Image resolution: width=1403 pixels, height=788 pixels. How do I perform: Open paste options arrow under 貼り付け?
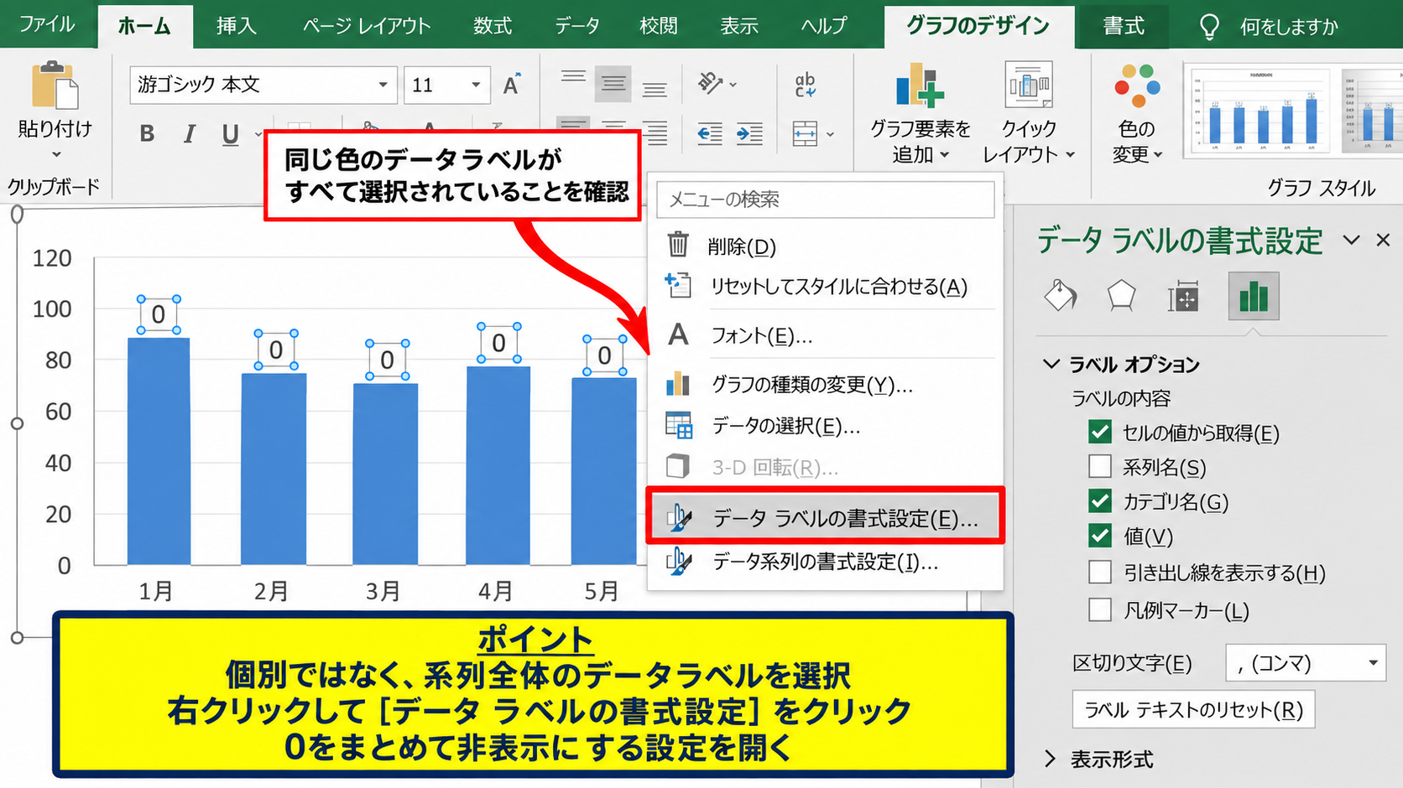(x=56, y=154)
